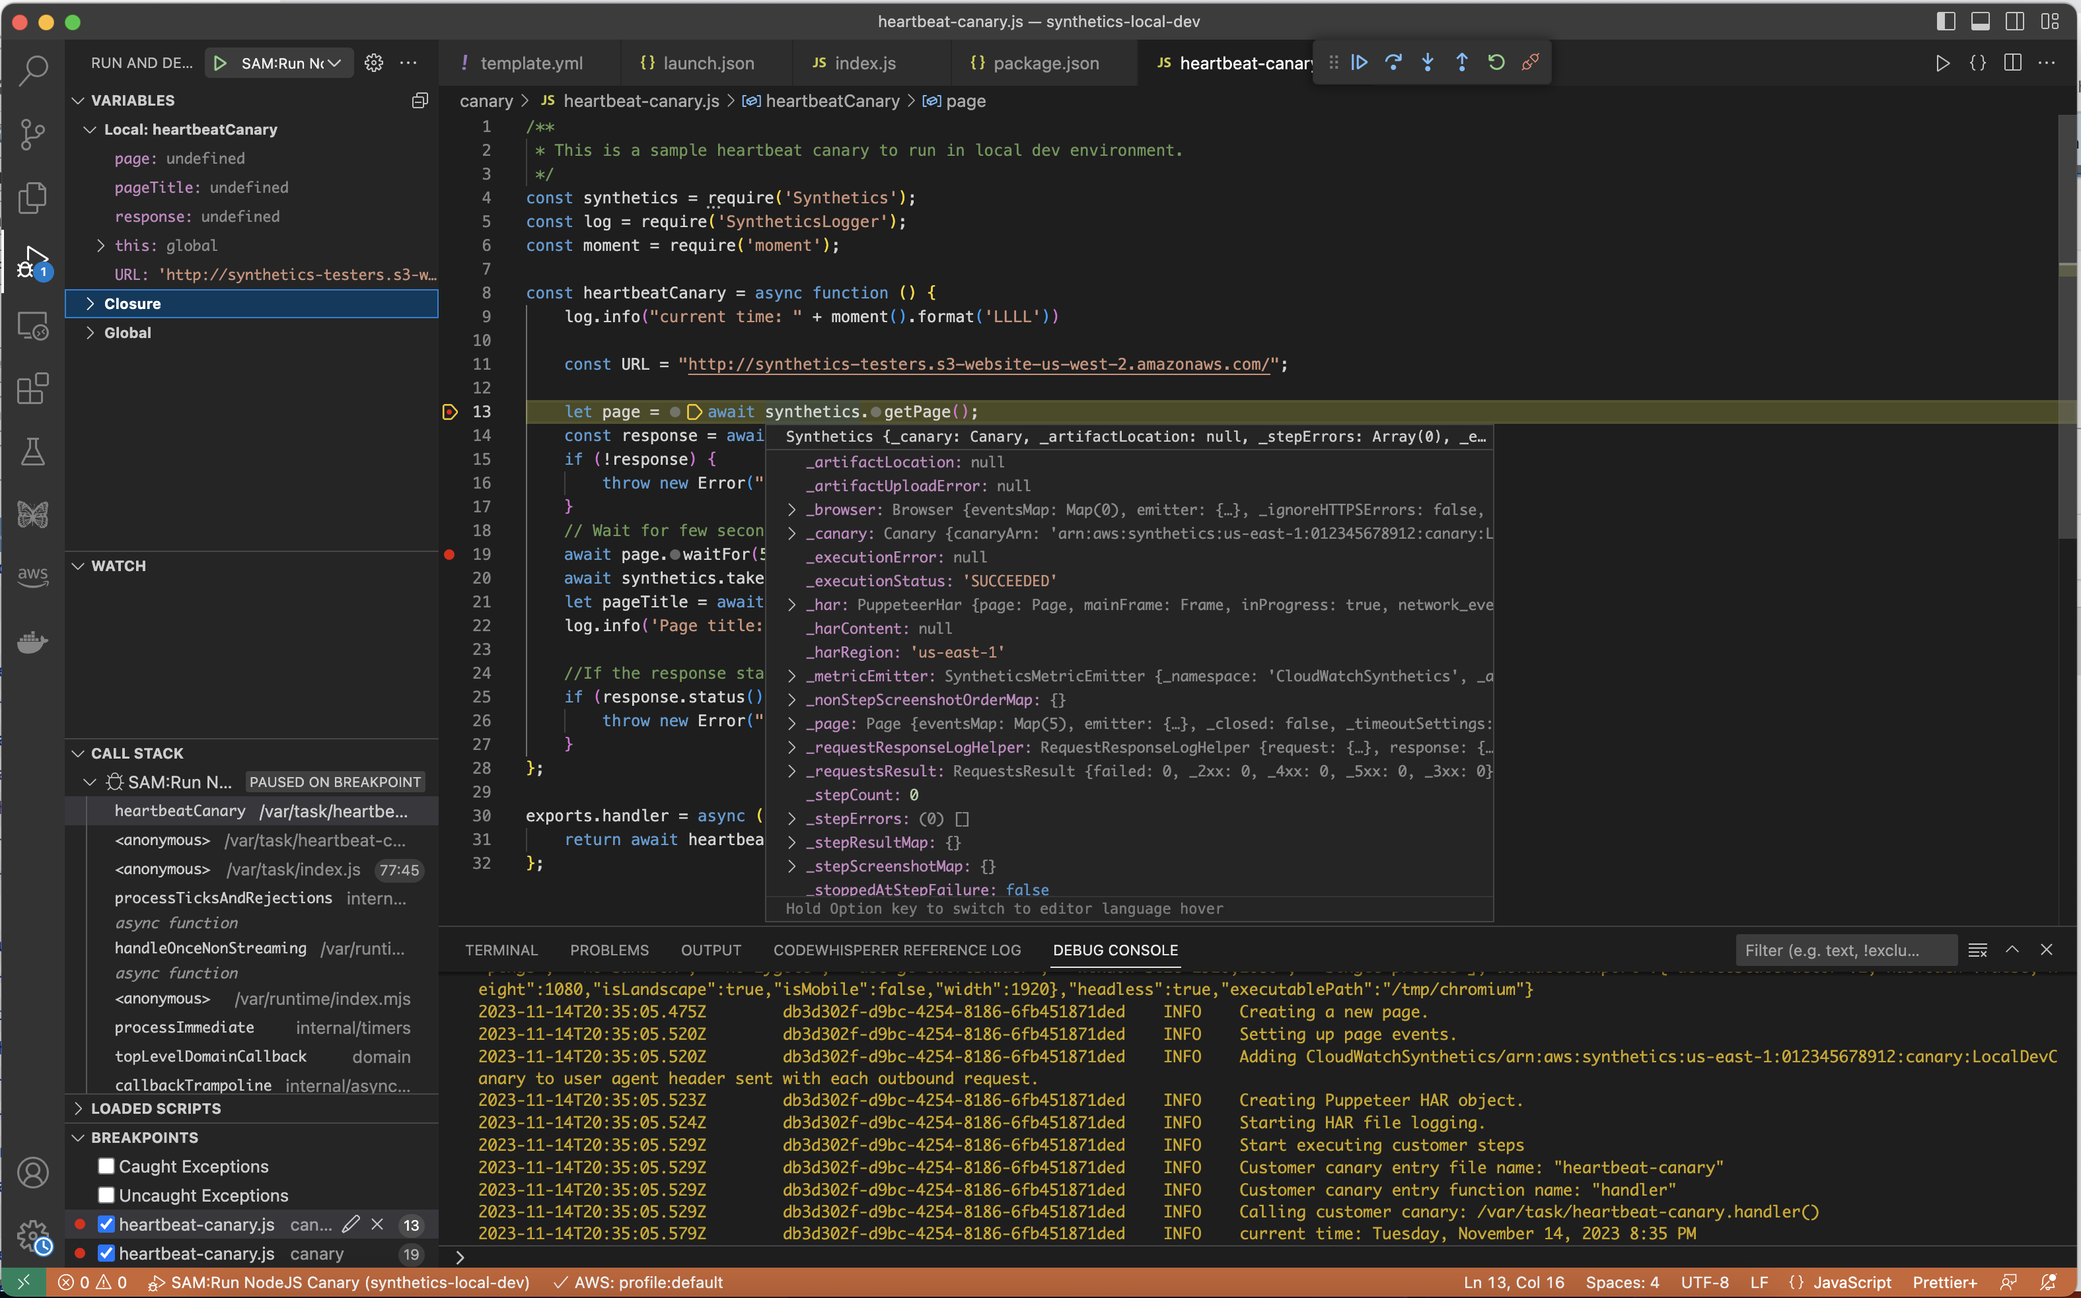Screen dimensions: 2081x1298
Task: Open the AWS Toolkit view in activity bar
Action: click(32, 576)
